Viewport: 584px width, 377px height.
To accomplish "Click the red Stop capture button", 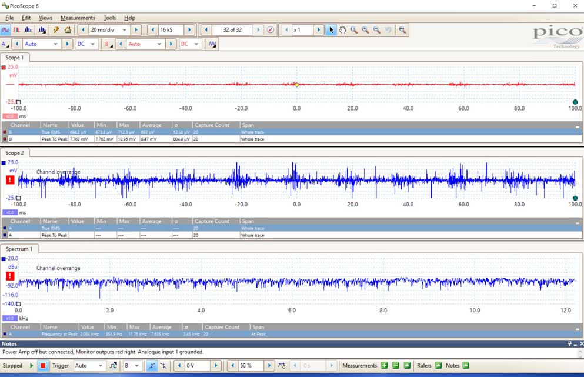I will 43,366.
